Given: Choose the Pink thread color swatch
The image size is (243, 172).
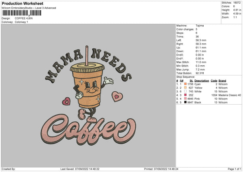Looking at the screenshot, I should coord(185,99).
